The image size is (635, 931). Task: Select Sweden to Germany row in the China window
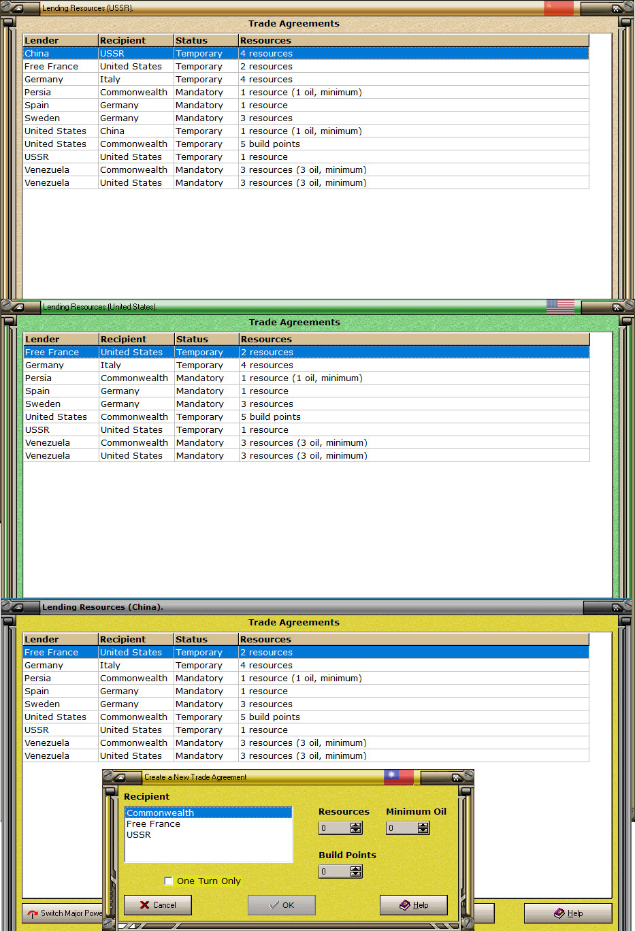coord(306,704)
